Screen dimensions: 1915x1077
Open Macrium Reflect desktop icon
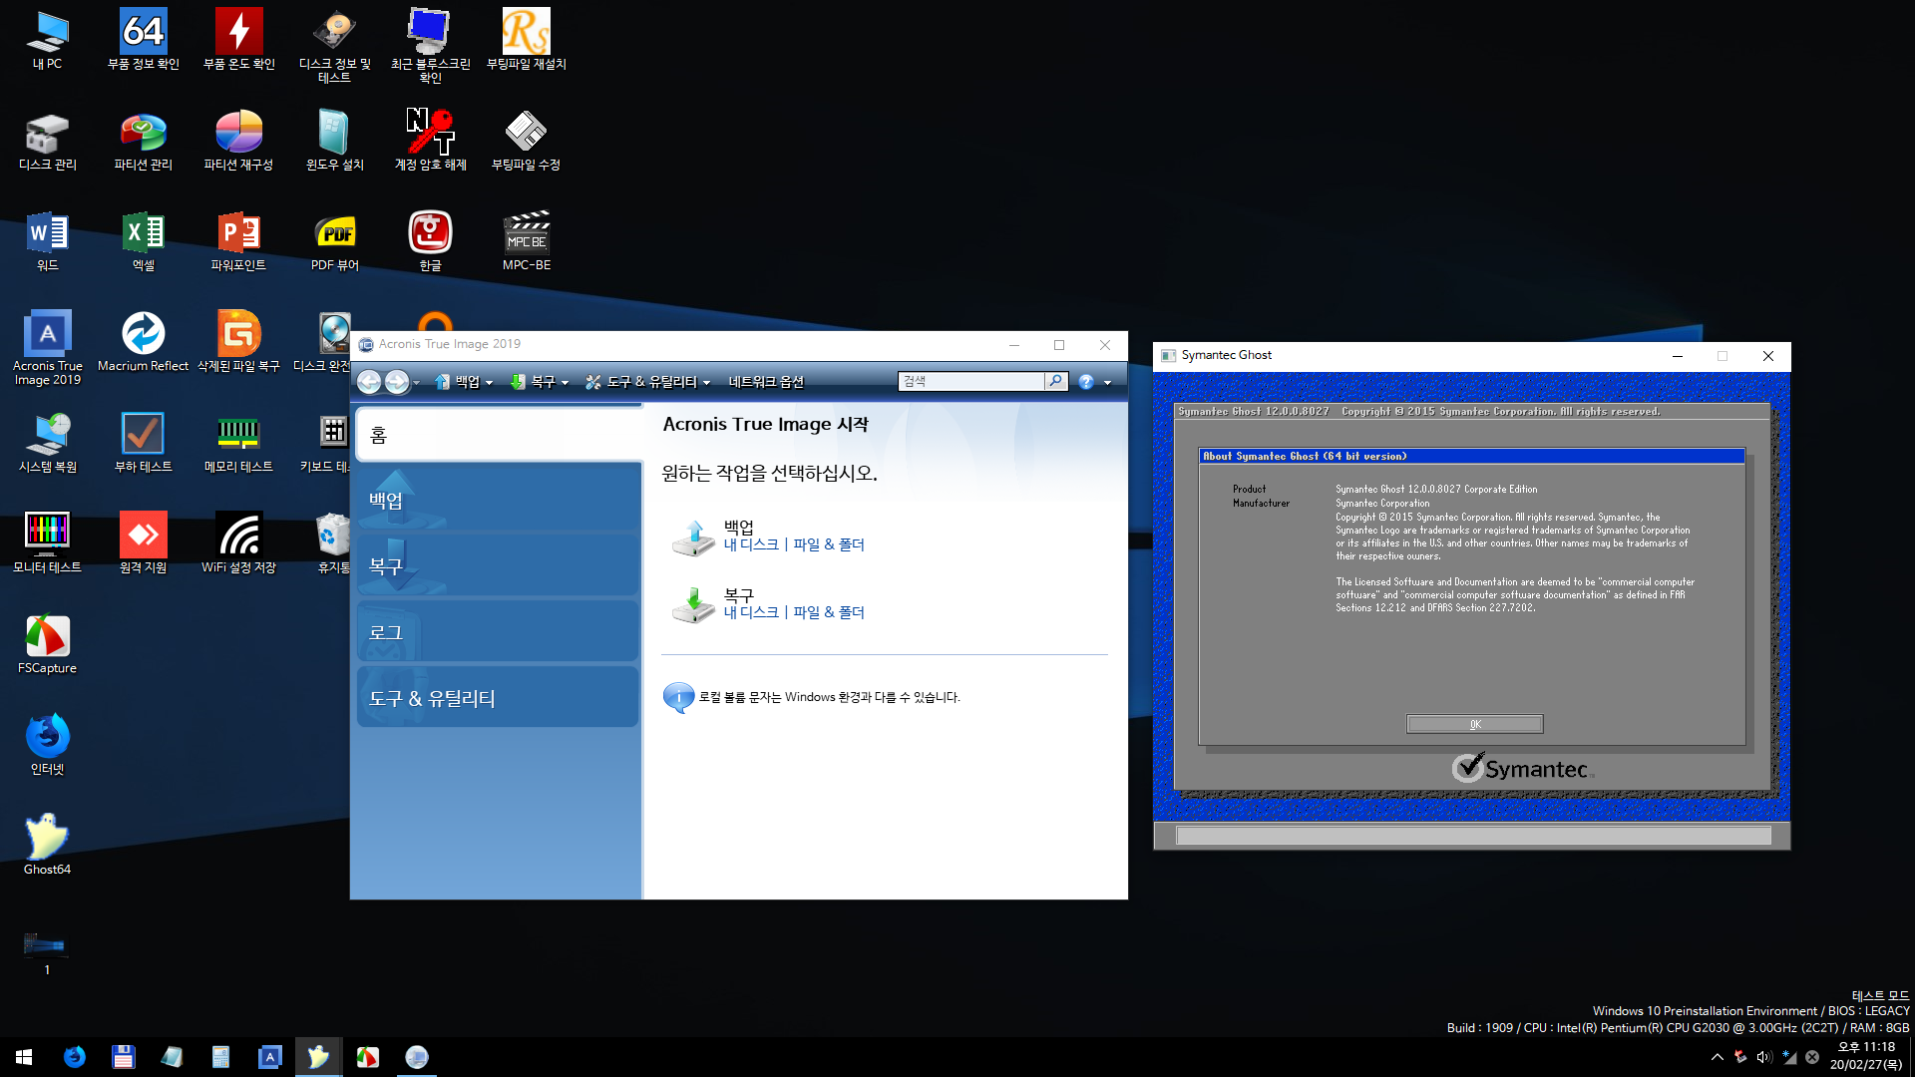(144, 342)
